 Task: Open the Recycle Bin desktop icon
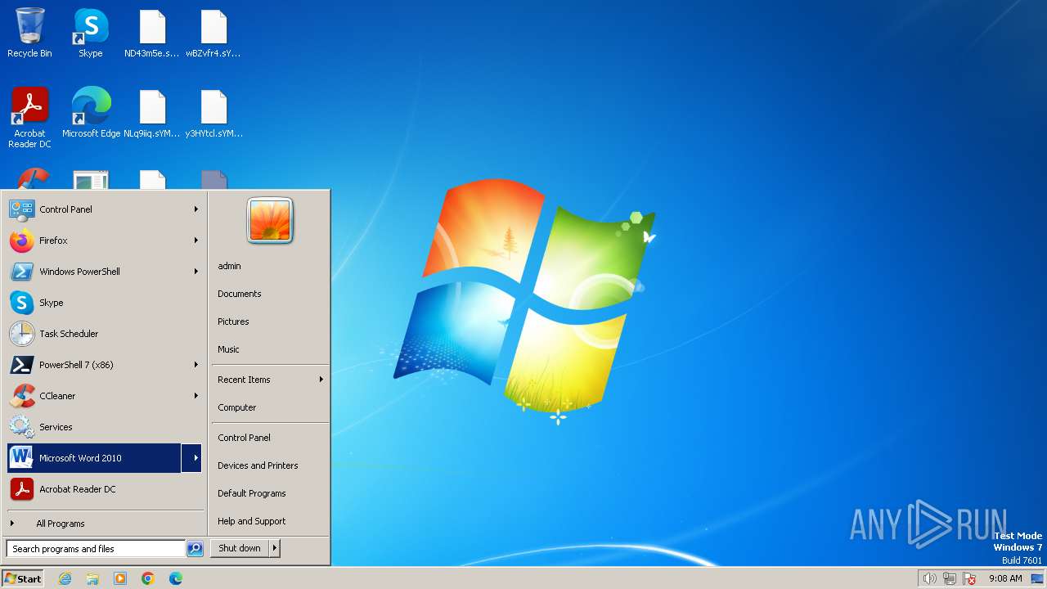pyautogui.click(x=29, y=33)
